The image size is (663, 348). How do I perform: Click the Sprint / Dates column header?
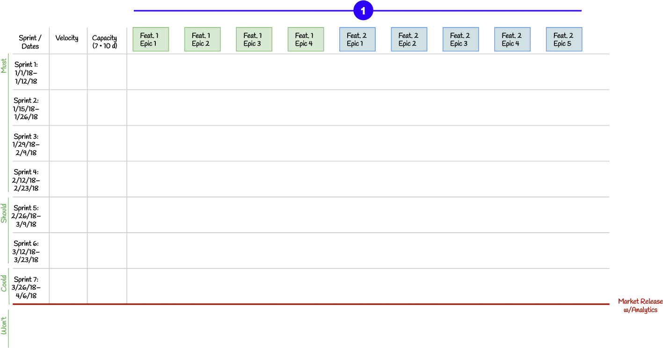(30, 42)
